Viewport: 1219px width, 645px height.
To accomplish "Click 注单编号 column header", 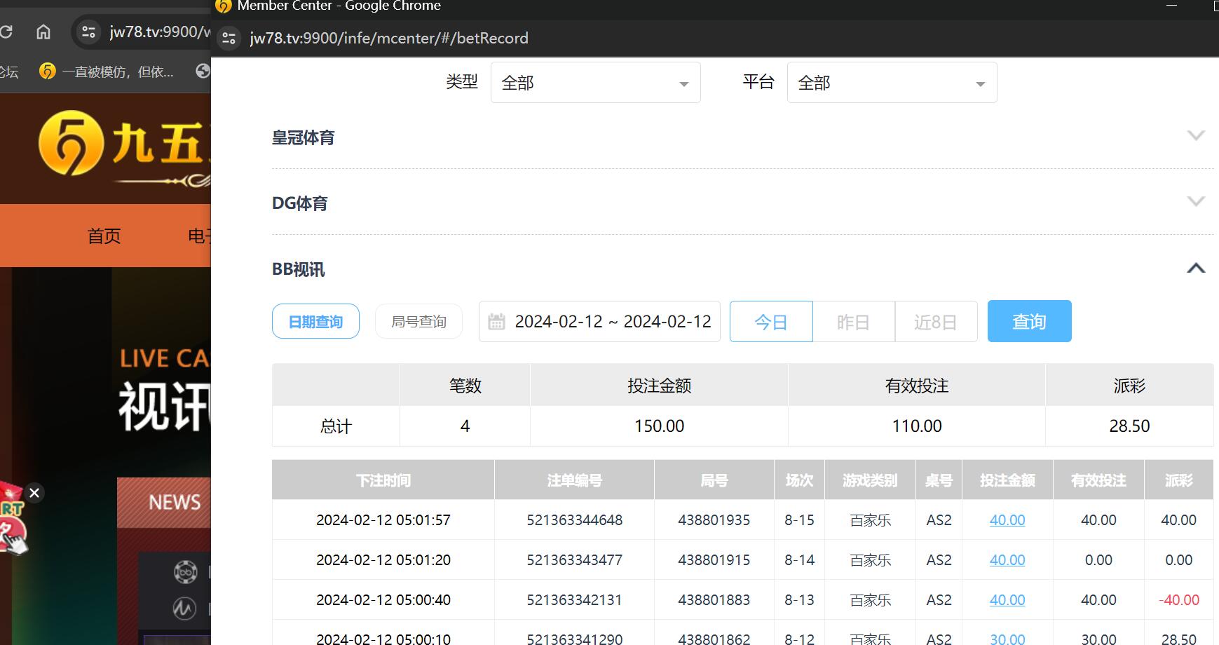I will coord(574,480).
